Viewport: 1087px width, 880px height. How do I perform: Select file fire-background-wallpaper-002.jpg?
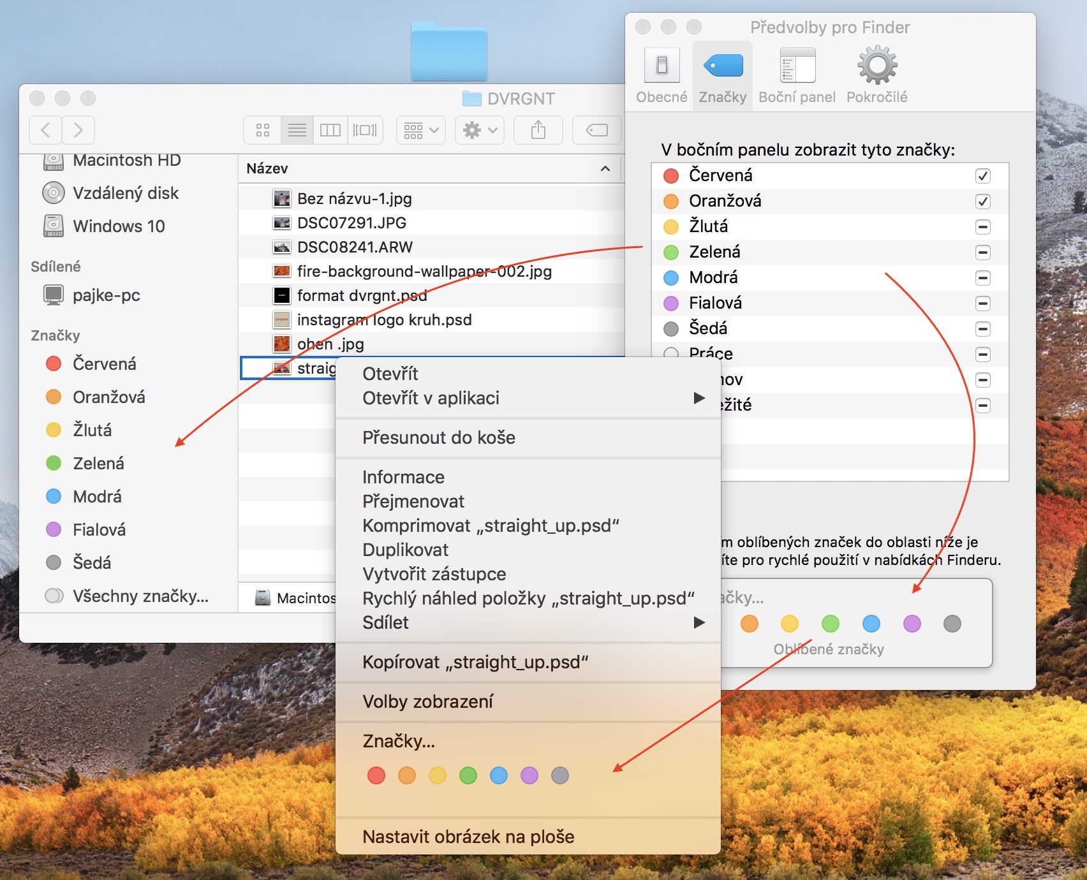point(424,271)
